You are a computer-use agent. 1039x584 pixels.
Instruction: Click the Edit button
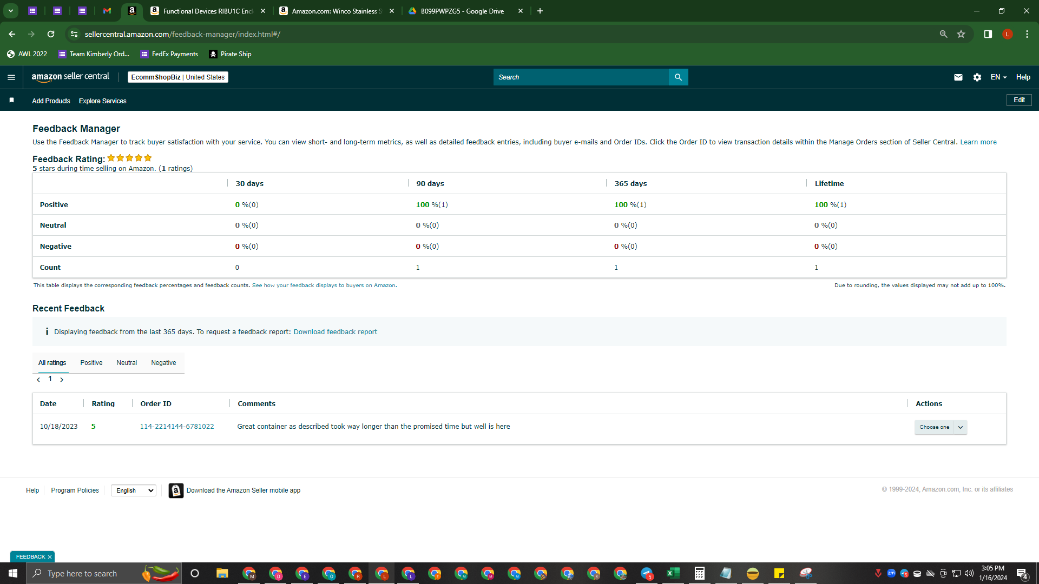pyautogui.click(x=1019, y=100)
